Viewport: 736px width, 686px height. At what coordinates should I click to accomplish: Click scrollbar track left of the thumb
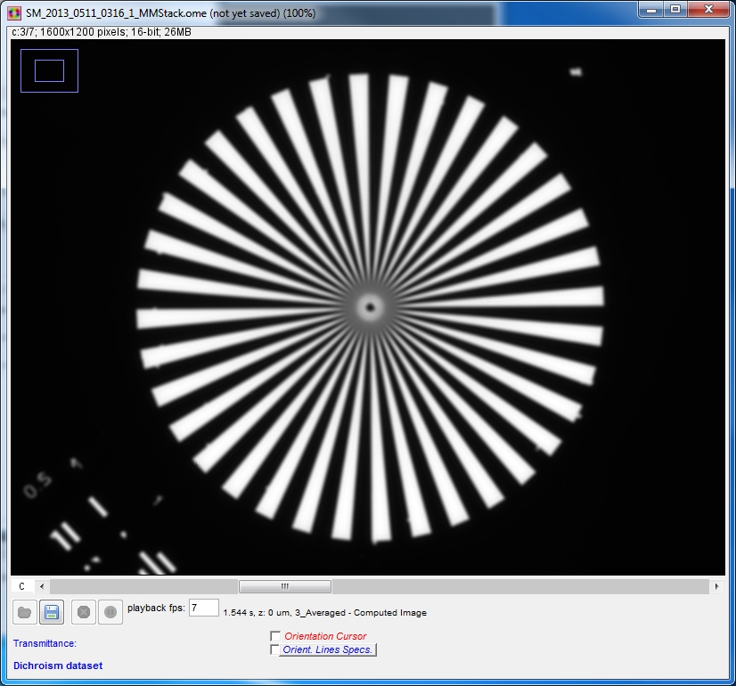(x=143, y=587)
